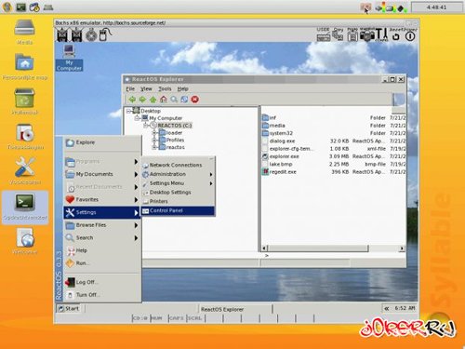Select the explorer.exe file

pyautogui.click(x=284, y=156)
